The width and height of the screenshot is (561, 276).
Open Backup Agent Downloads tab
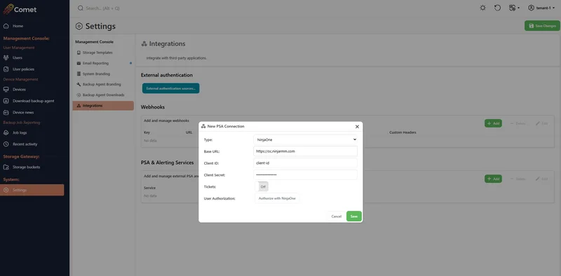click(x=103, y=95)
